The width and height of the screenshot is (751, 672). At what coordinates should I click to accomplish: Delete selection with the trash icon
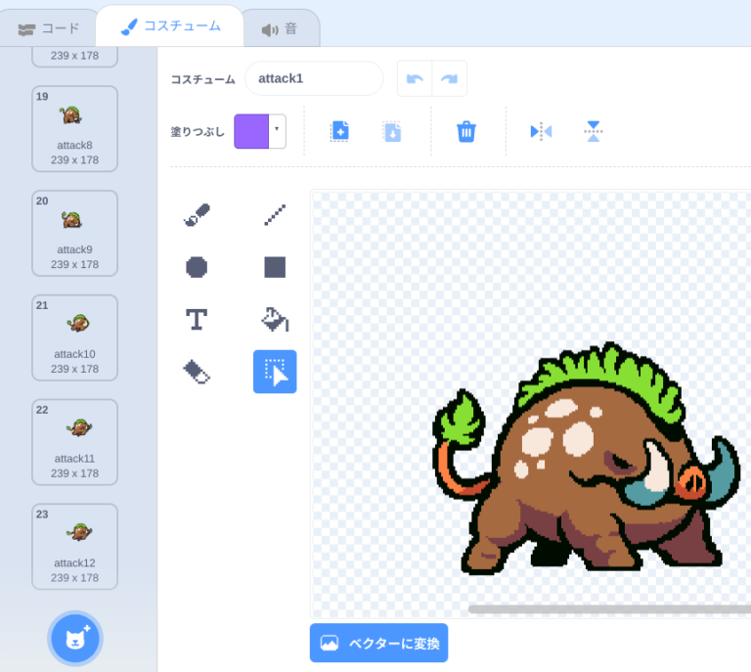tap(466, 131)
